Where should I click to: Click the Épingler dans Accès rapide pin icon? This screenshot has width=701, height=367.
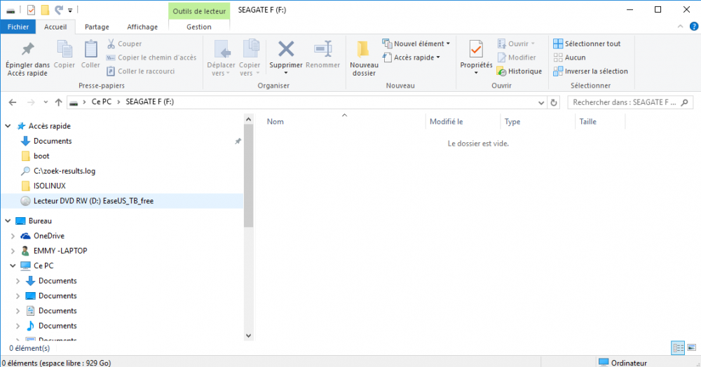27,49
